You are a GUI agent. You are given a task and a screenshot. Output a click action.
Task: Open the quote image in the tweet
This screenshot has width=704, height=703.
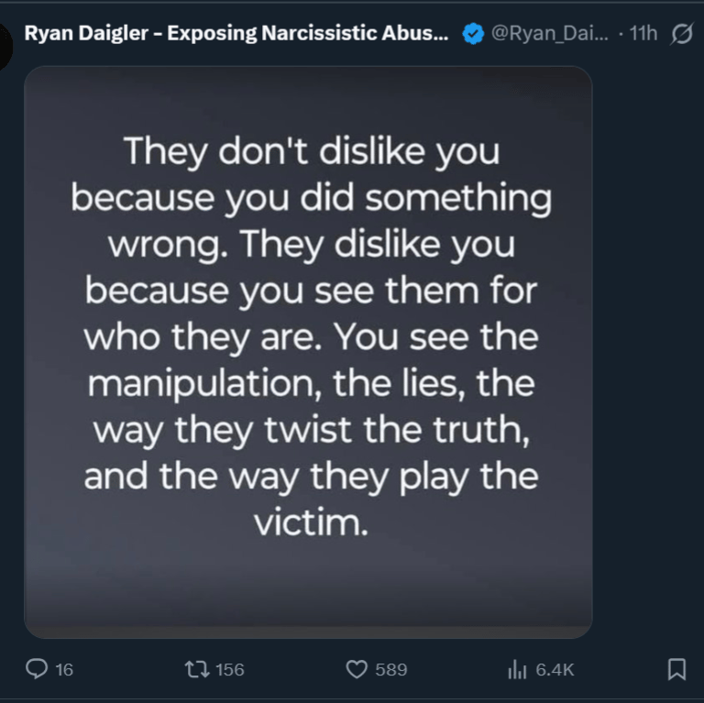308,352
